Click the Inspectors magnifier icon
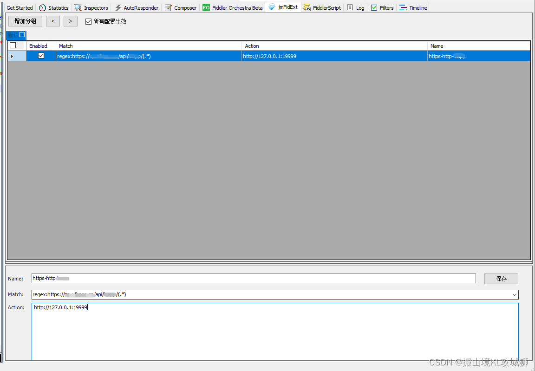The image size is (535, 371). [78, 7]
